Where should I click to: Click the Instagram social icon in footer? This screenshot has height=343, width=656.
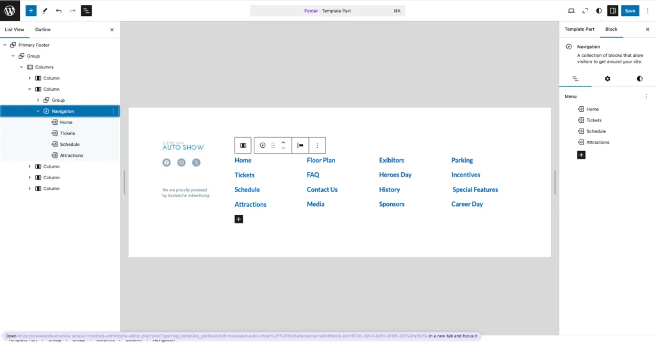click(x=181, y=163)
